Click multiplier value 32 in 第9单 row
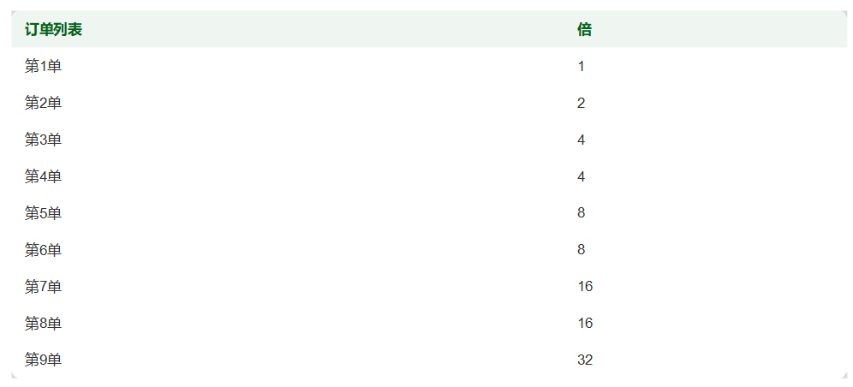 click(x=585, y=360)
